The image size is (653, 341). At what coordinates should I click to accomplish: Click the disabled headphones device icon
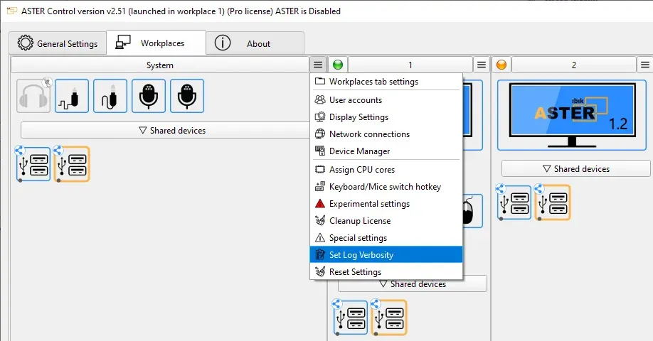pyautogui.click(x=34, y=96)
